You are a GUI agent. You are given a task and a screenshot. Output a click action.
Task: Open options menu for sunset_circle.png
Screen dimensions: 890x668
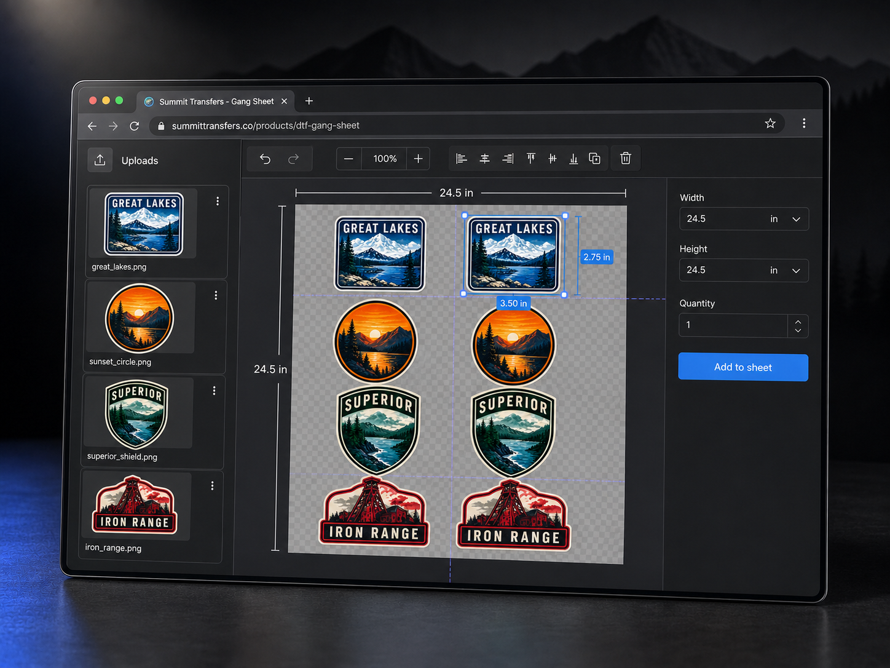[x=216, y=295]
